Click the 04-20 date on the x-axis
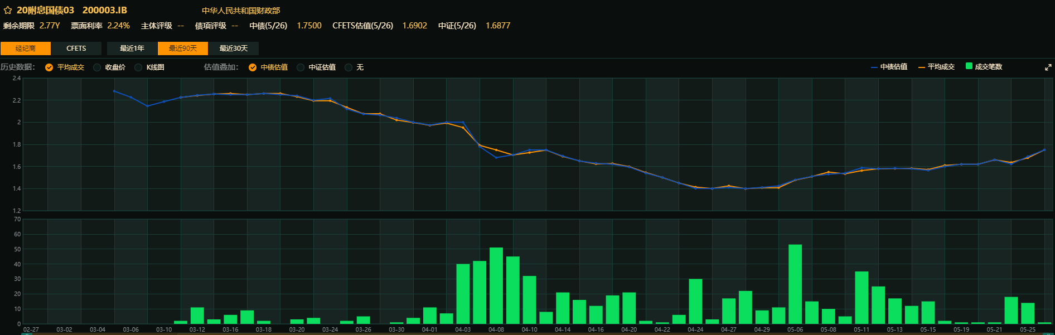 [629, 330]
